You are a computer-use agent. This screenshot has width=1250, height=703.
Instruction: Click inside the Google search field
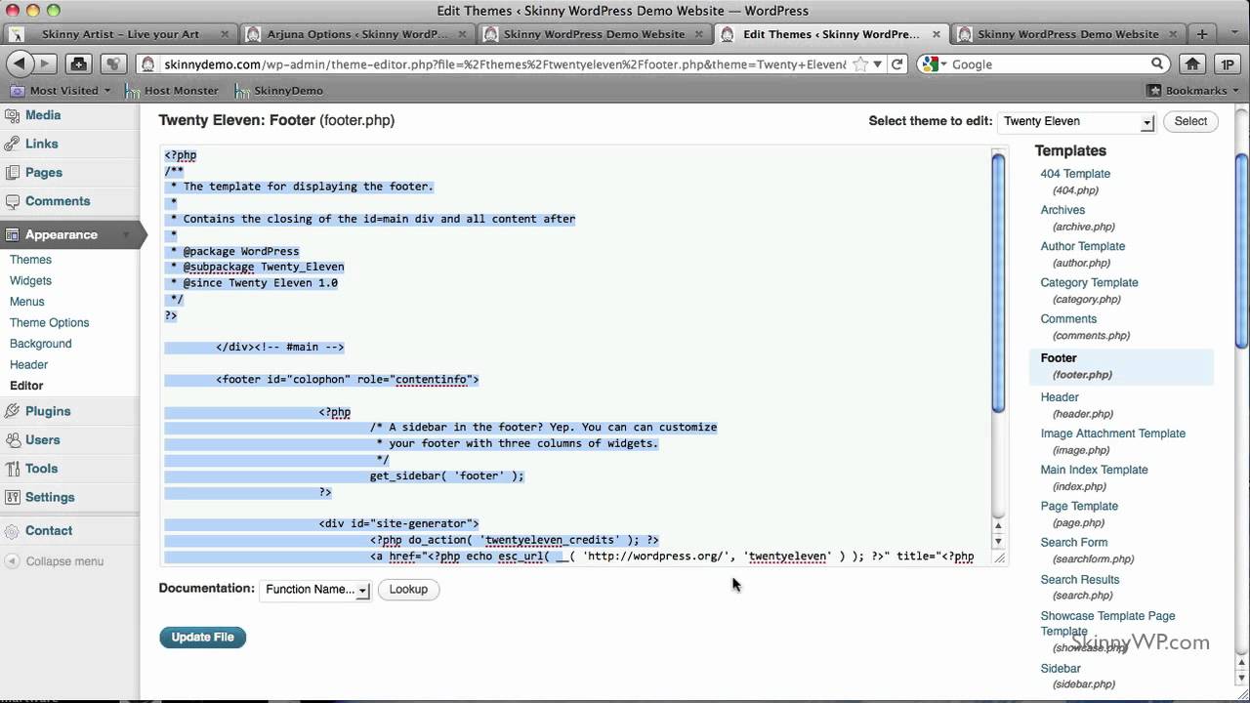(1049, 64)
